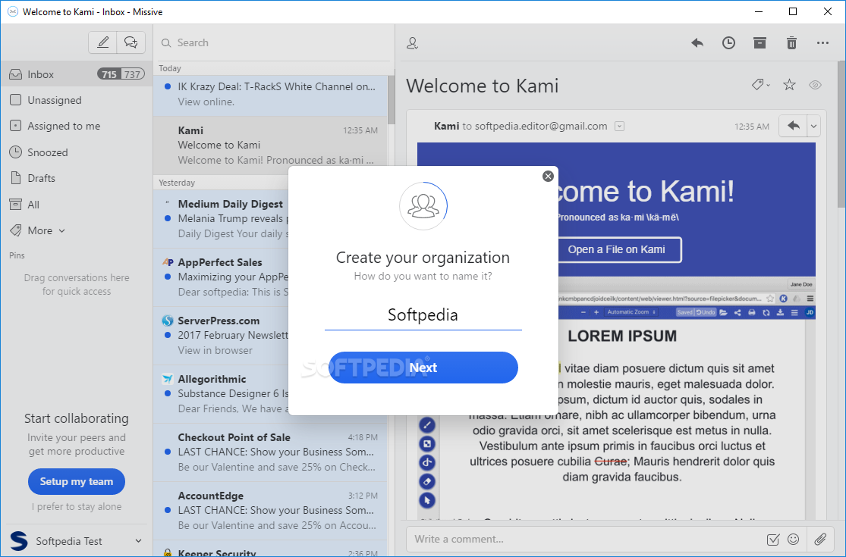Open more options three dots menu
Viewport: 846px width, 557px height.
coord(822,43)
